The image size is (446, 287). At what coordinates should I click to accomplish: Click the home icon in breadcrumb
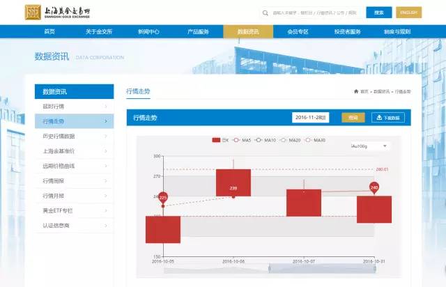coord(356,91)
